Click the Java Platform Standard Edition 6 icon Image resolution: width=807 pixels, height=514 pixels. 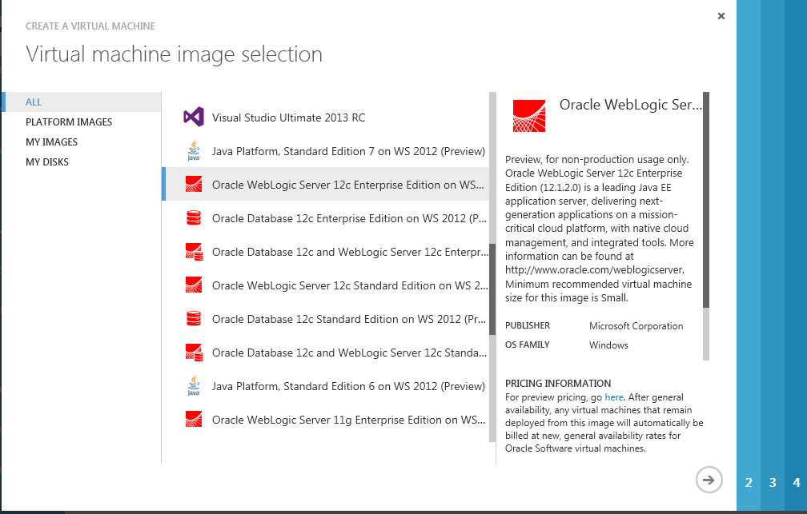point(193,386)
